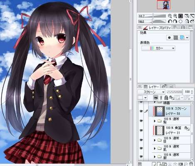This screenshot has width=195, height=166.
Task: Switch to レイヤー tab
Action: point(151,87)
